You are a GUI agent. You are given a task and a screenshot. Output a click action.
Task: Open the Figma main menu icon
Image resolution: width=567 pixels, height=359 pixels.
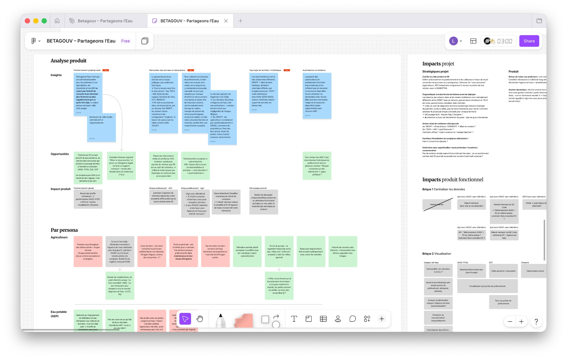[x=34, y=41]
